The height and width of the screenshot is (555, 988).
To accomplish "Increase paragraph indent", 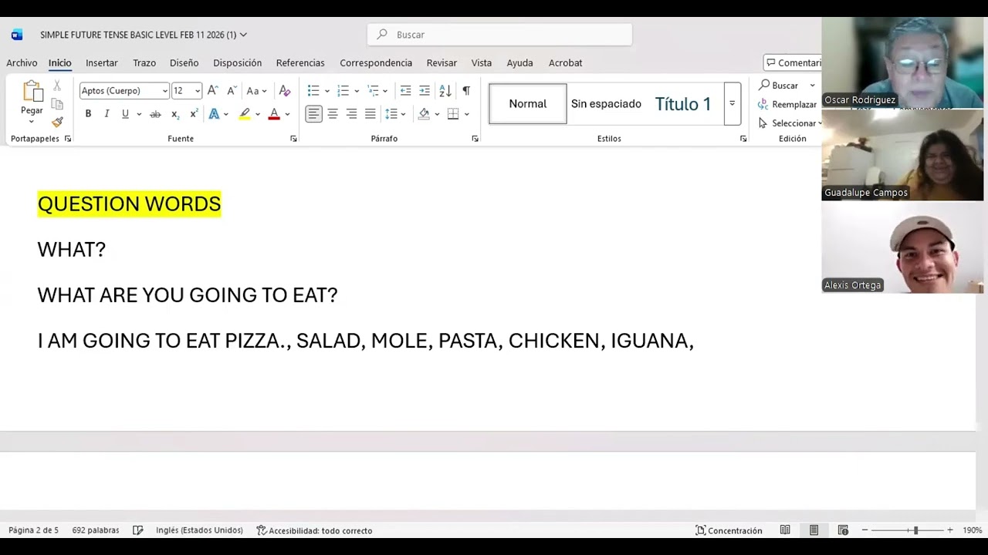I will pyautogui.click(x=425, y=91).
